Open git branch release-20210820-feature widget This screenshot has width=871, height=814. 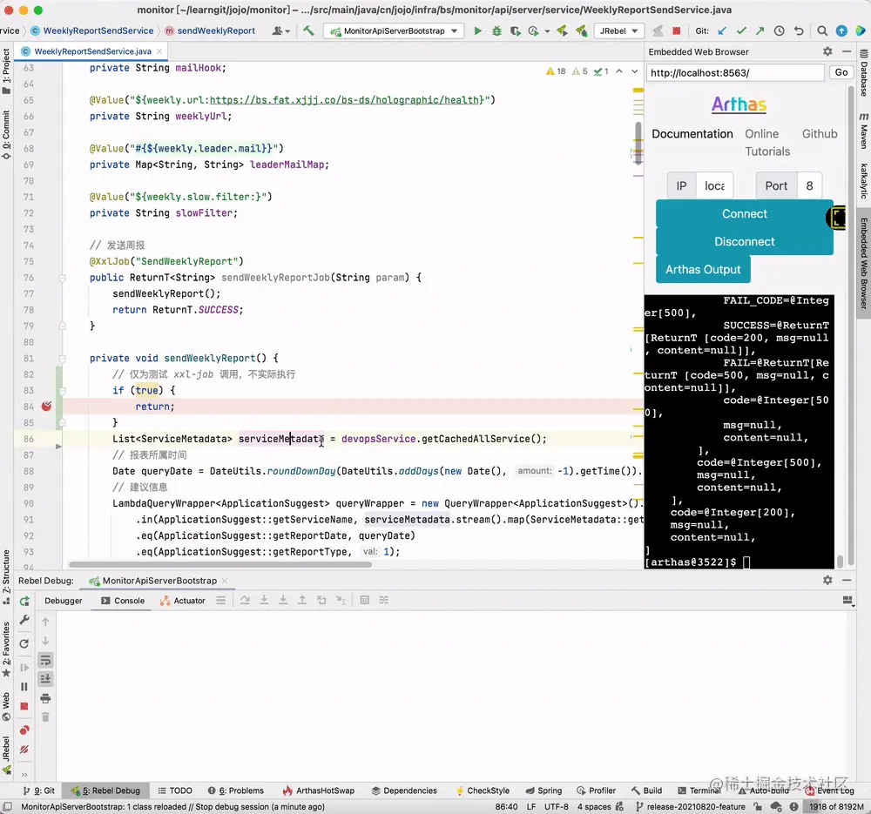tap(690, 807)
